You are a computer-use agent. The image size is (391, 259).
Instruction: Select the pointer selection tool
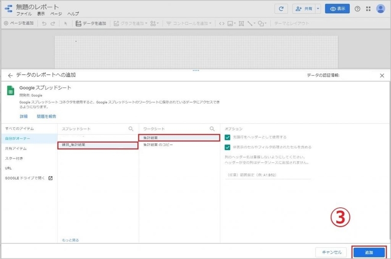(x=65, y=23)
